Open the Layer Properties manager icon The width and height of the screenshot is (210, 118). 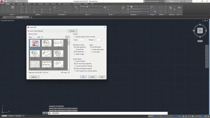tap(76, 7)
